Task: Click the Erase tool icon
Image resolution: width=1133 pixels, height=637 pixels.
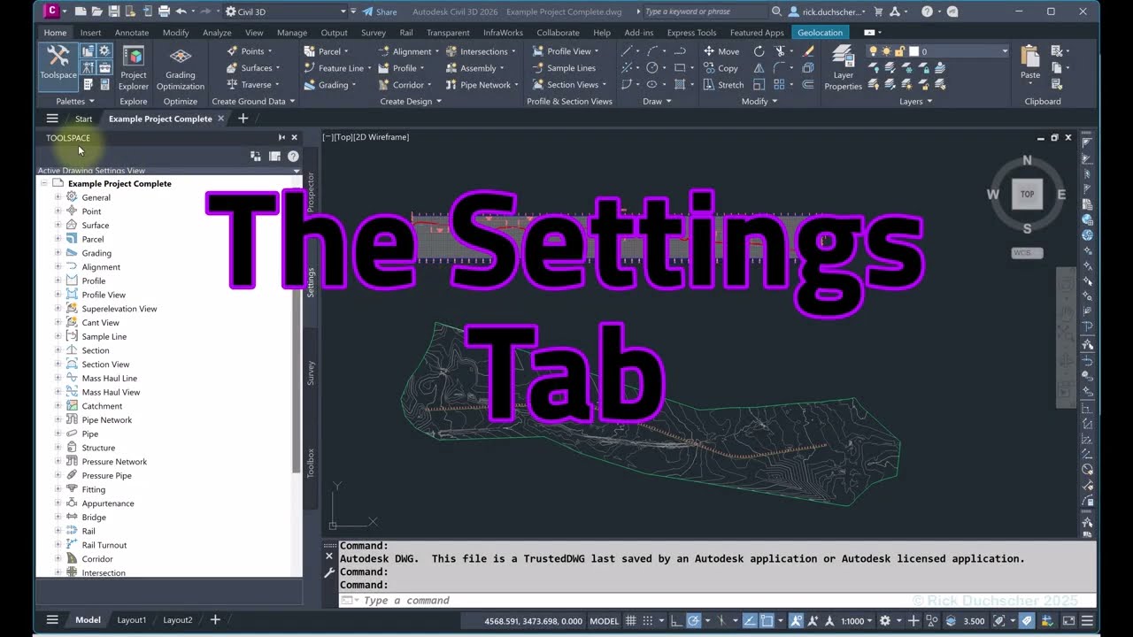Action: (x=808, y=51)
